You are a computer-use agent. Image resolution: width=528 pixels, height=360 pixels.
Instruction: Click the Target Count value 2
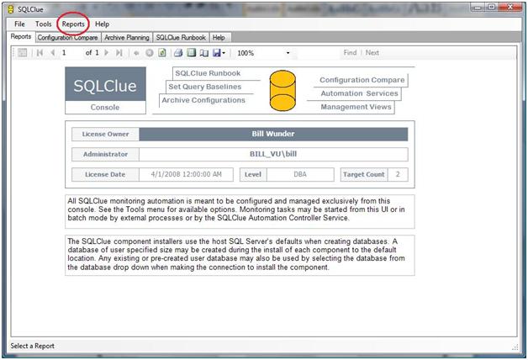pyautogui.click(x=398, y=174)
